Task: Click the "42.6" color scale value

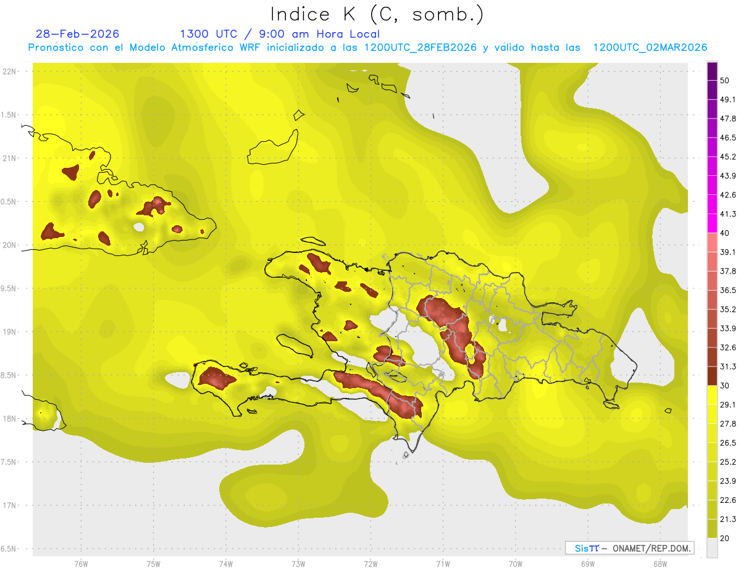Action: pos(729,195)
